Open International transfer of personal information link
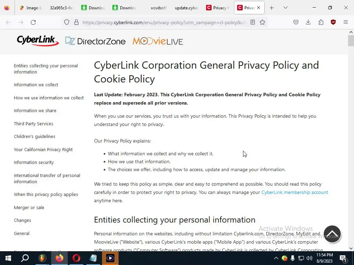354x265 pixels. 47,178
